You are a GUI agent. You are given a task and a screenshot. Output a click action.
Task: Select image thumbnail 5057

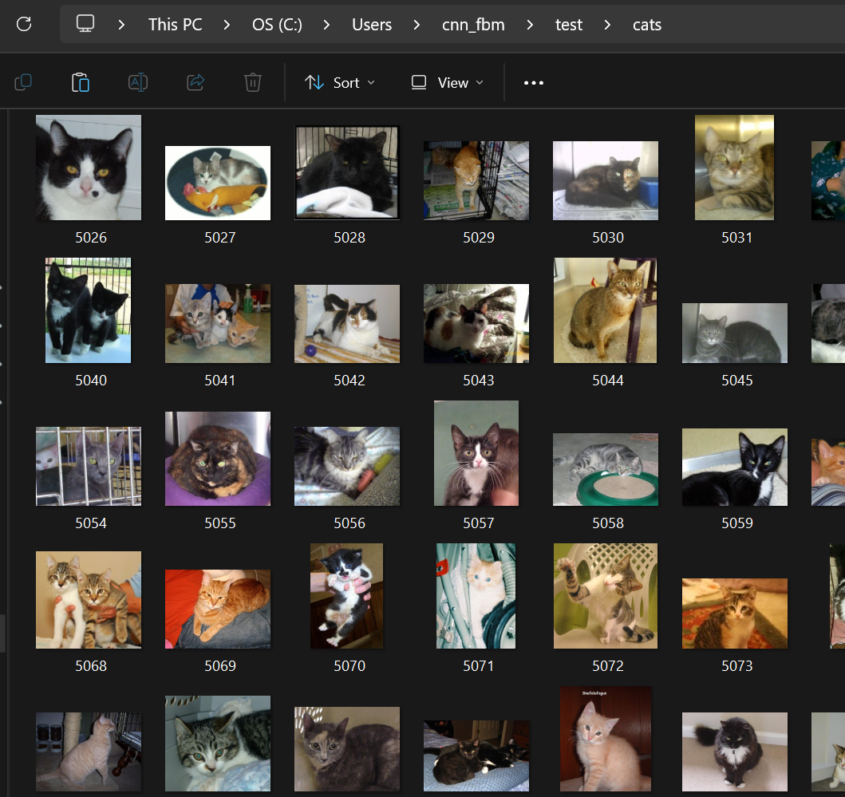tap(476, 453)
